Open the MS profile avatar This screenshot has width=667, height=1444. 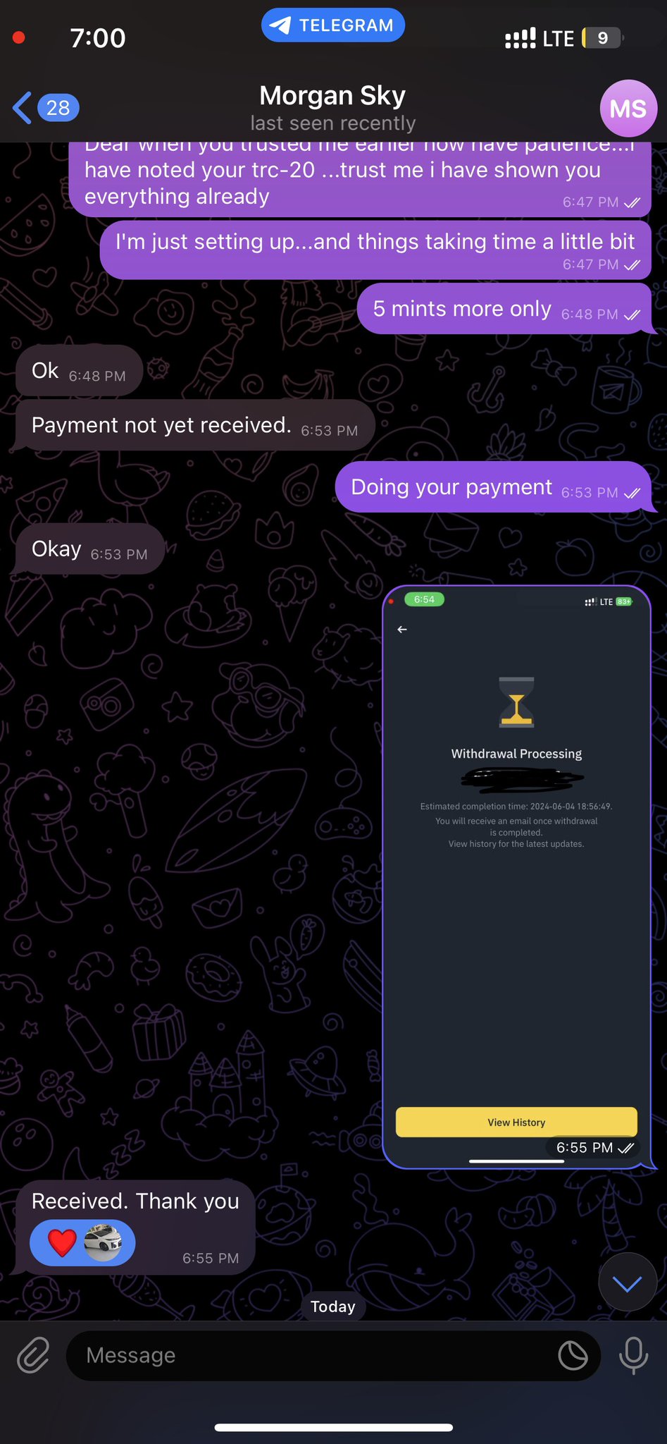[x=628, y=109]
